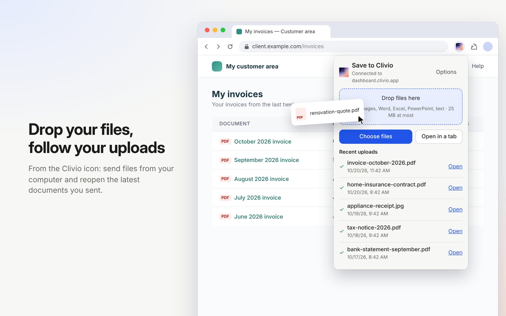Click the padlock icon in address bar
Image resolution: width=506 pixels, height=316 pixels.
pyautogui.click(x=247, y=47)
